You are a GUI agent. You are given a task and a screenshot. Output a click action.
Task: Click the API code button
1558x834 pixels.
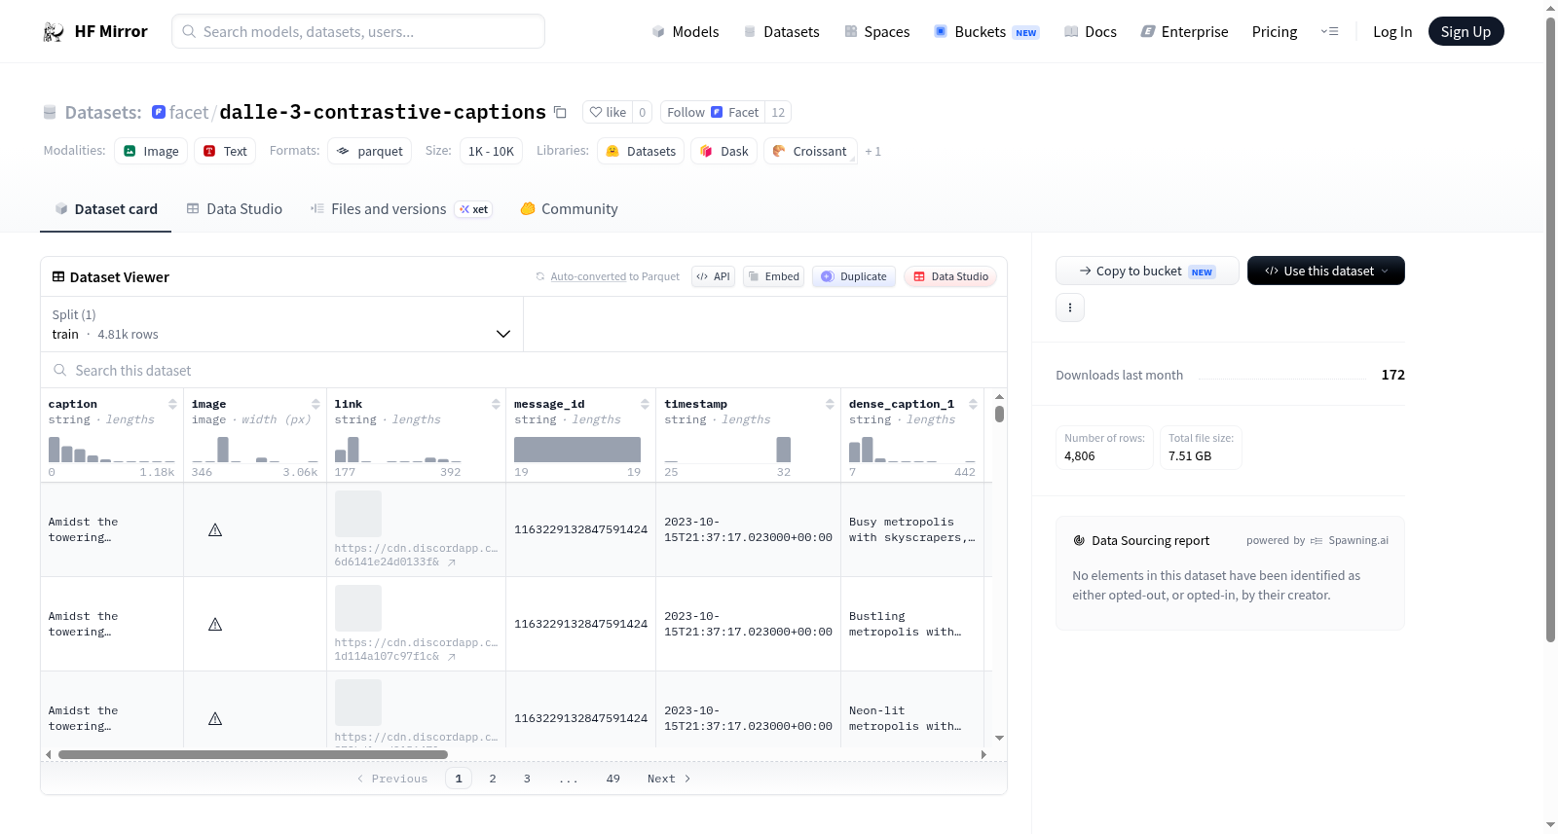[x=713, y=276]
